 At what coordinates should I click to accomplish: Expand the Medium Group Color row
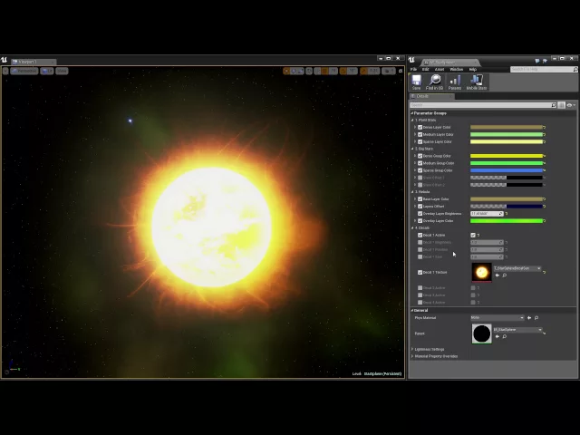point(415,163)
